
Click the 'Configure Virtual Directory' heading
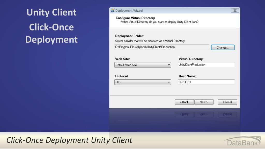[135, 18]
